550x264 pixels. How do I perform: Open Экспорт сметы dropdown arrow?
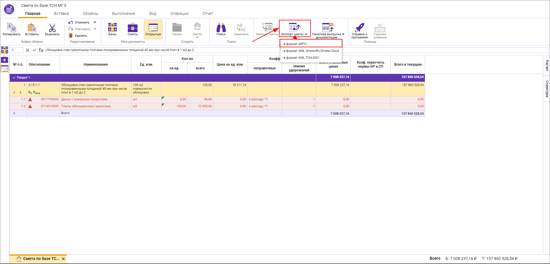tap(306, 34)
